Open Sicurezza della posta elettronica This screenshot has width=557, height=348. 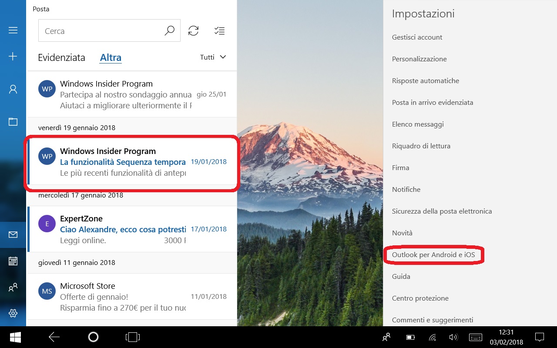(442, 211)
